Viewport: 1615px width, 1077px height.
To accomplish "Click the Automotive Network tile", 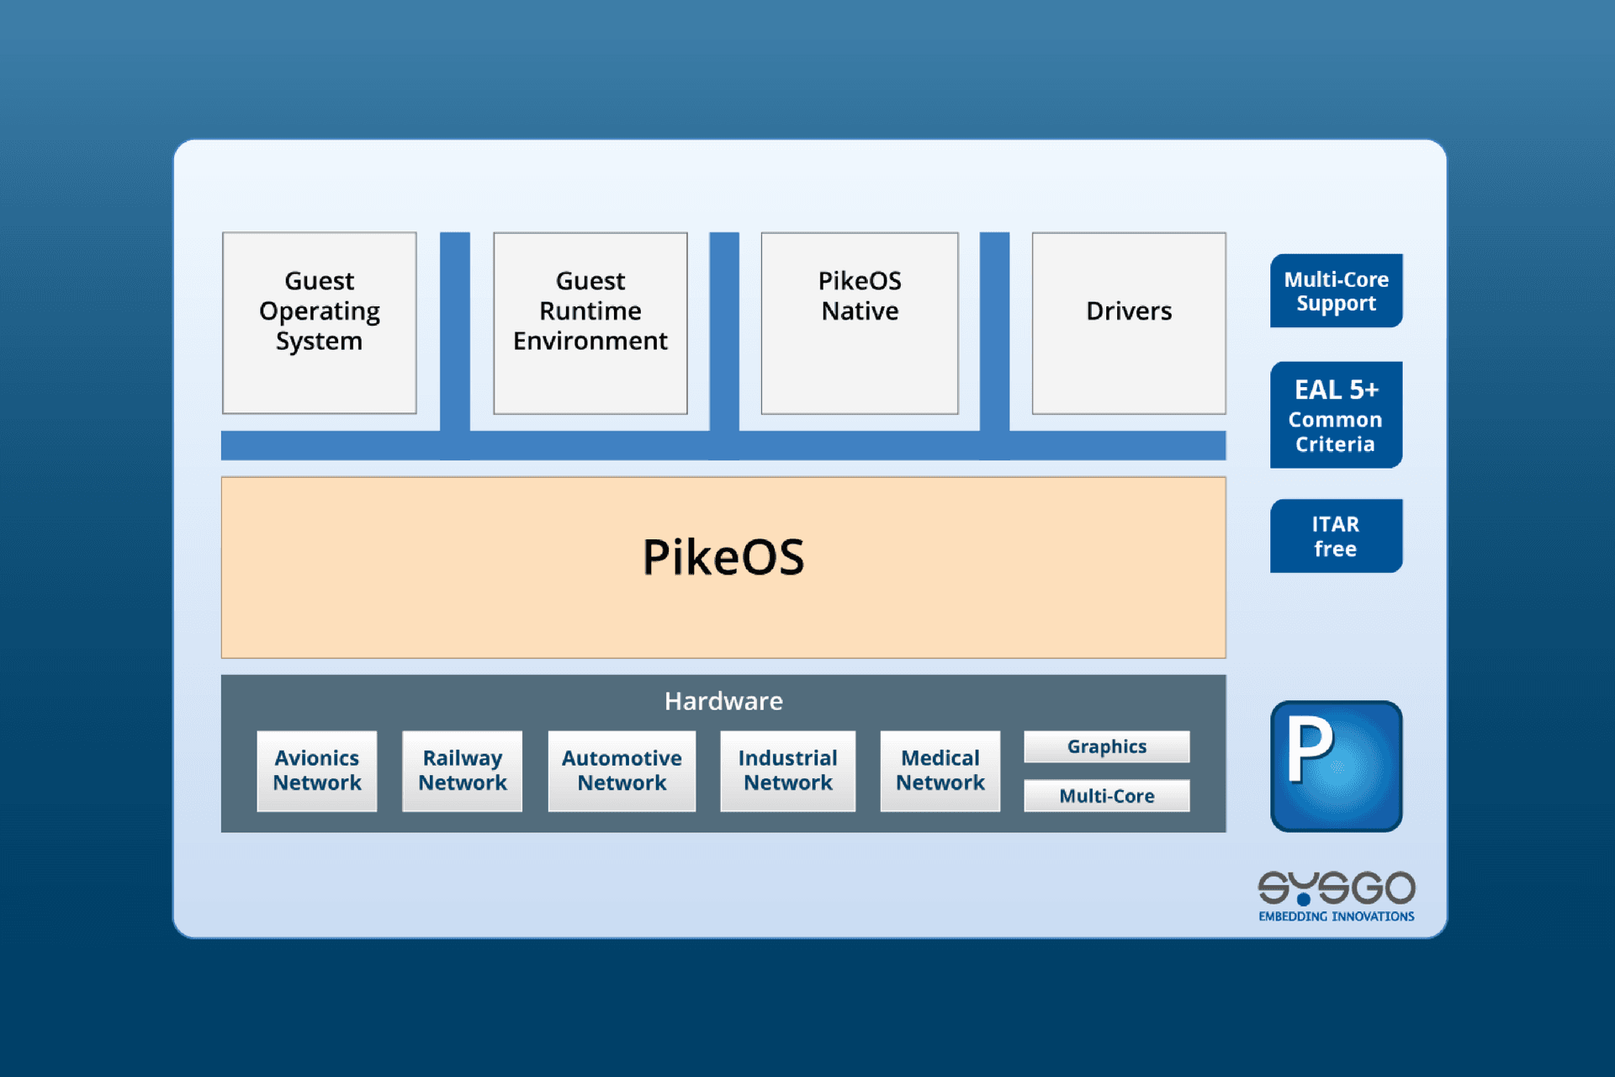I will click(x=622, y=771).
